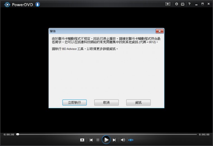This screenshot has width=213, height=146.
Task: Click the playback seek bar handle
Action: 18,134
